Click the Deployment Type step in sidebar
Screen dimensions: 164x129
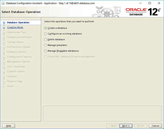[x=16, y=32]
